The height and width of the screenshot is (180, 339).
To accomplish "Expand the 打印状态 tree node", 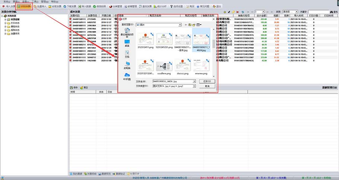I will (5, 23).
